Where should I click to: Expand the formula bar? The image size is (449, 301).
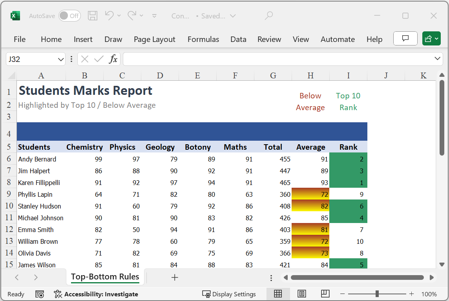click(437, 59)
